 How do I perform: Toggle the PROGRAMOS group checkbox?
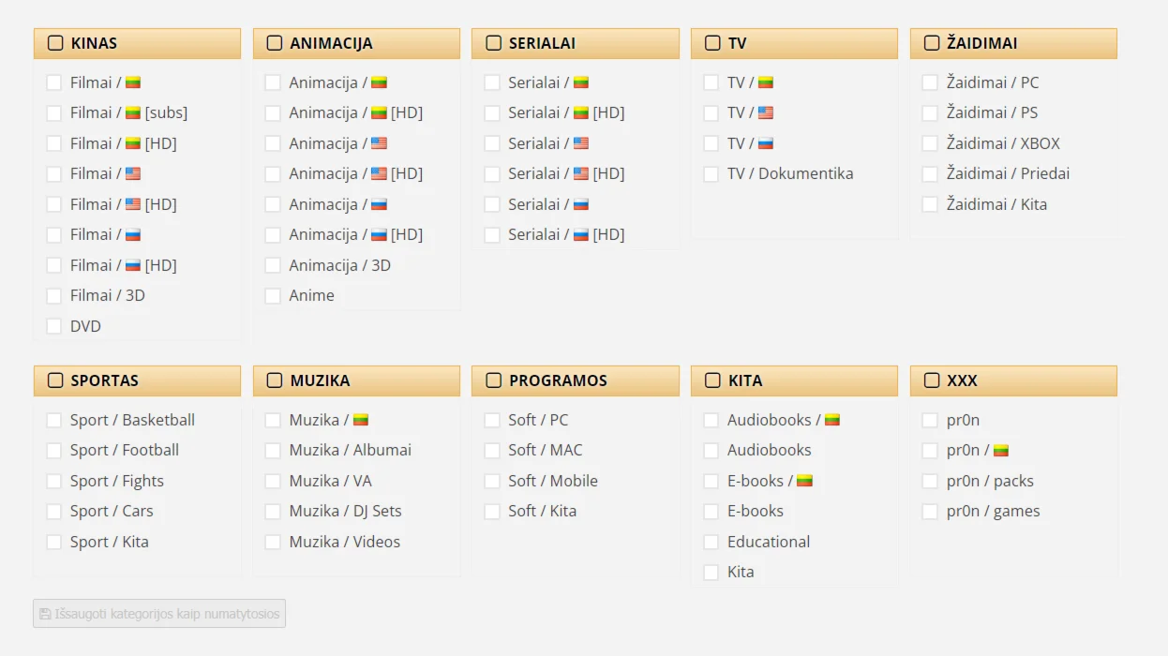494,380
